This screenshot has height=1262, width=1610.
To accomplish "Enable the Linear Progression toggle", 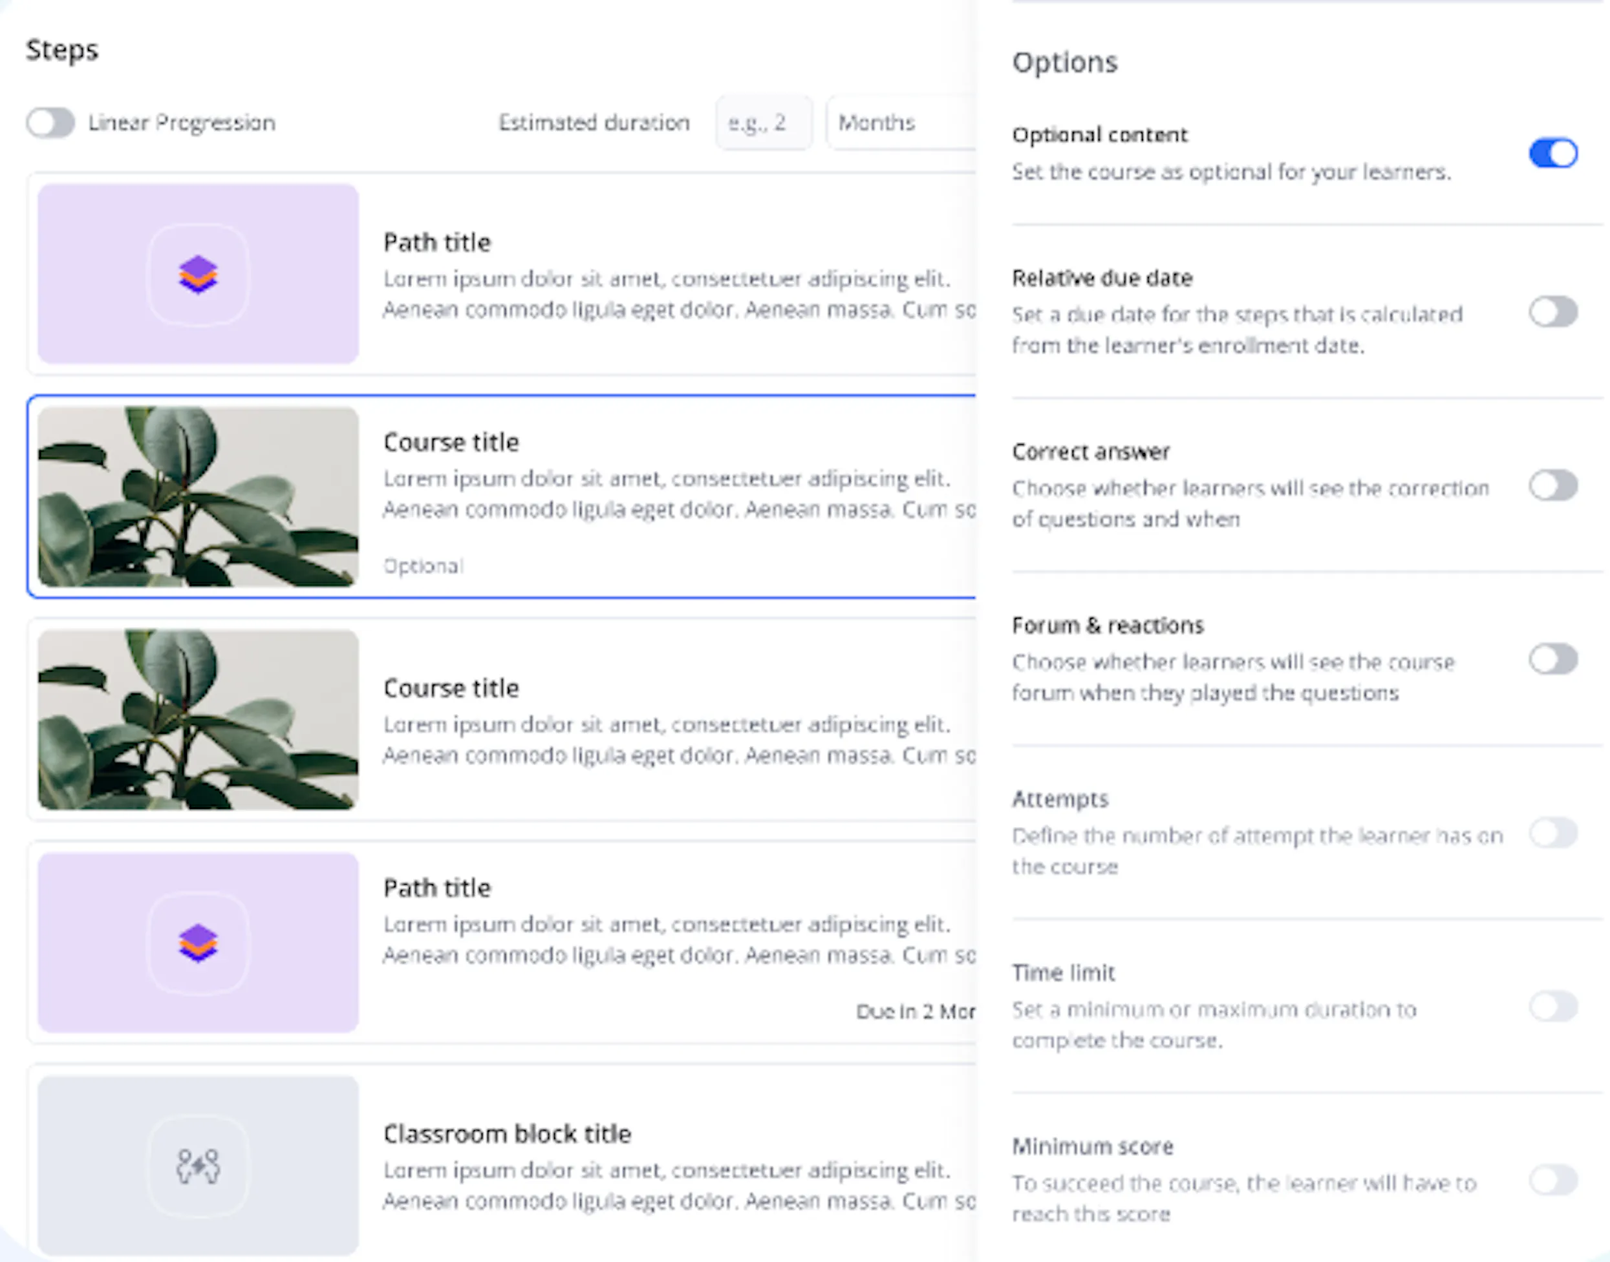I will click(x=50, y=123).
